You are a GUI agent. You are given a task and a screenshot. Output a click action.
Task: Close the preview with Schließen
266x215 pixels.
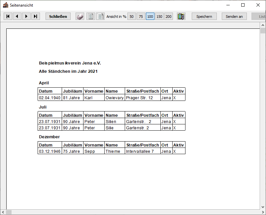[x=58, y=16]
